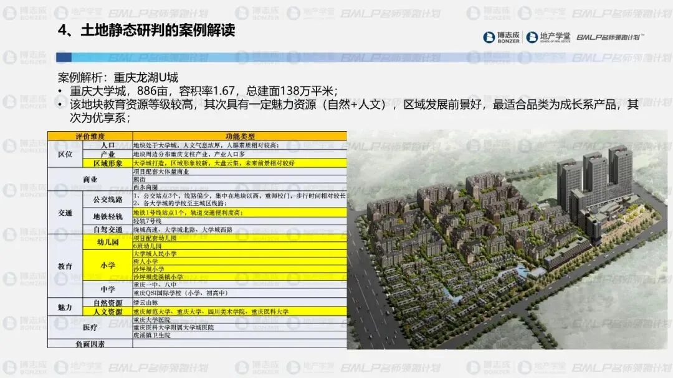Click the 中学 label cell
The width and height of the screenshot is (673, 378).
click(x=108, y=289)
